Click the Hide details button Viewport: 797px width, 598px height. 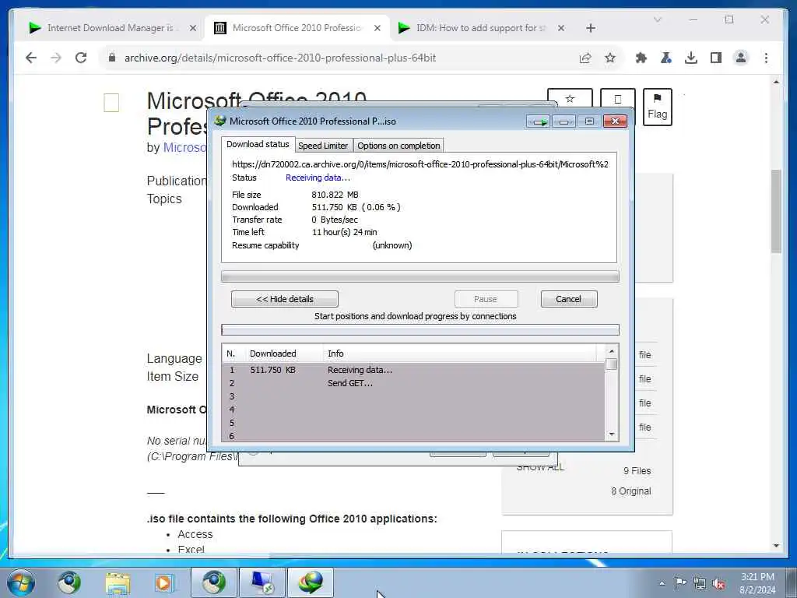click(x=285, y=299)
